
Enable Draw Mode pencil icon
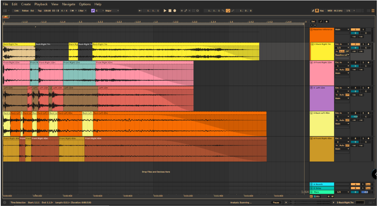(313, 11)
